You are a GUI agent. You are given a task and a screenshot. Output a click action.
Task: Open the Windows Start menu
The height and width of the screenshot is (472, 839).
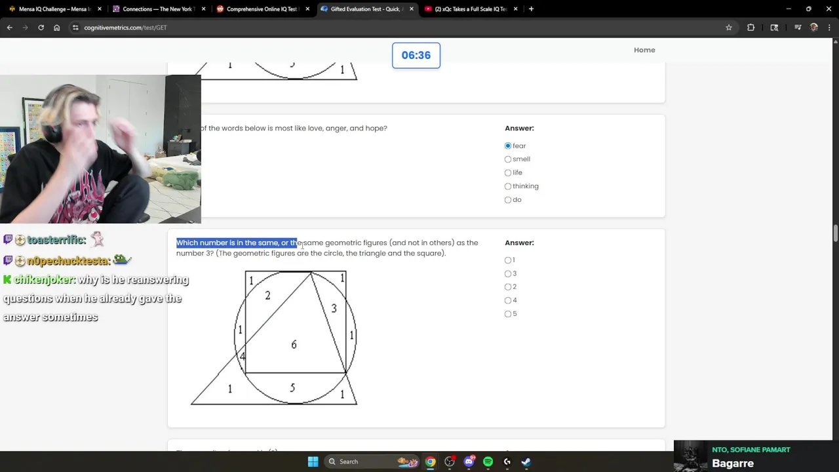[x=313, y=462]
